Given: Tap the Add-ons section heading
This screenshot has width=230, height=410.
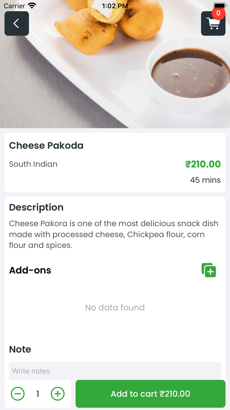Looking at the screenshot, I should pyautogui.click(x=30, y=270).
